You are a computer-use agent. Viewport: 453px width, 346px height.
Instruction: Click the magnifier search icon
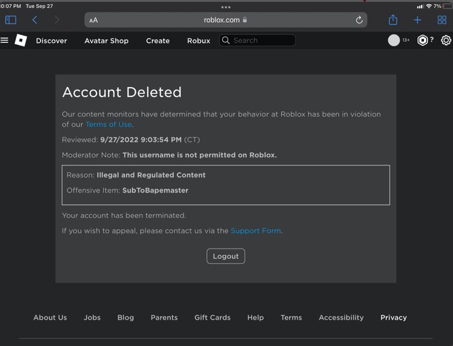tap(226, 40)
